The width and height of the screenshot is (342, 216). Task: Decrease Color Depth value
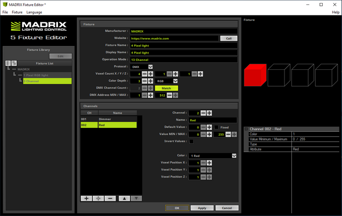click(x=145, y=81)
